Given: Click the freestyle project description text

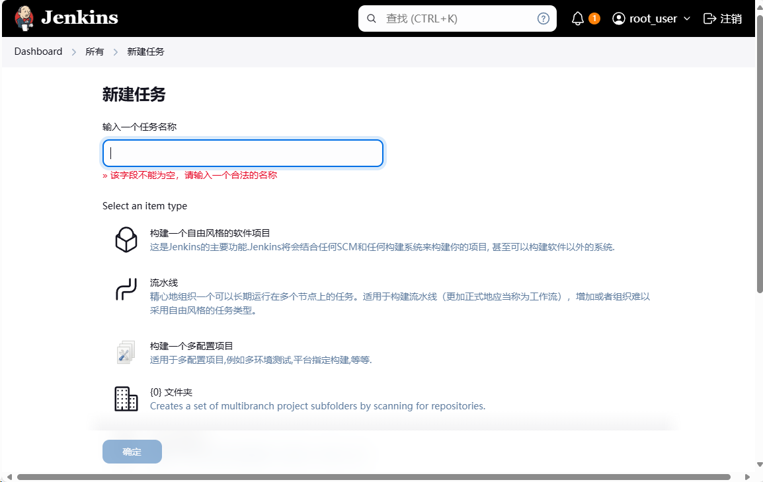Looking at the screenshot, I should click(x=382, y=247).
